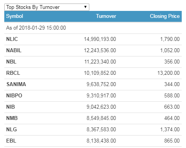Click NIBPO closing price 588.00

[x=172, y=95]
